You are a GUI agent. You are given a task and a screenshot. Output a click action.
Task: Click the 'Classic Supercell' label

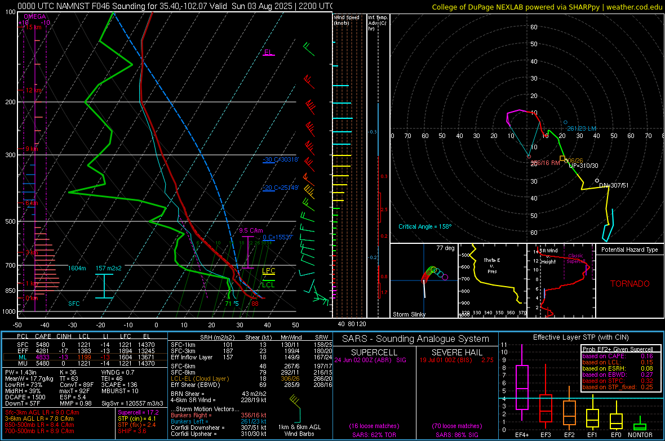point(576,259)
